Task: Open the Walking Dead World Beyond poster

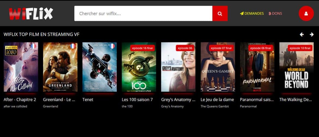Action: [x=296, y=67]
